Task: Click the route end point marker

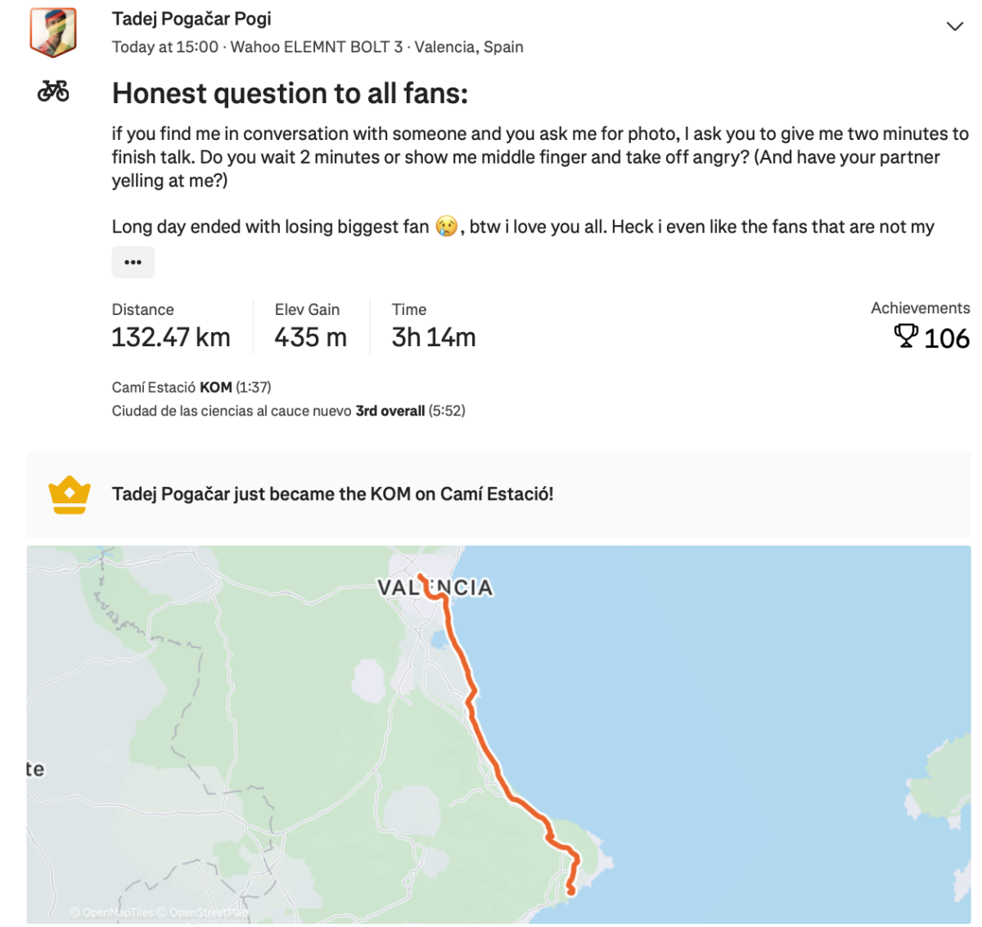Action: (570, 891)
